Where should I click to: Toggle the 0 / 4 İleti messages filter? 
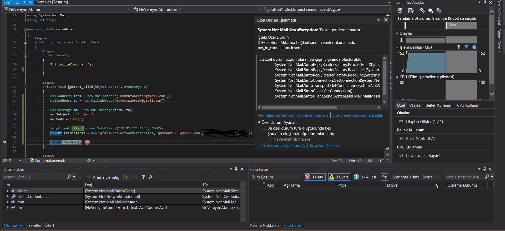click(x=365, y=177)
